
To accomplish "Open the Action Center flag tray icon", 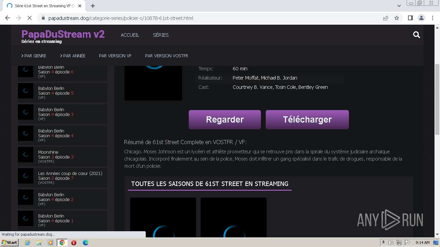I will pyautogui.click(x=407, y=243).
